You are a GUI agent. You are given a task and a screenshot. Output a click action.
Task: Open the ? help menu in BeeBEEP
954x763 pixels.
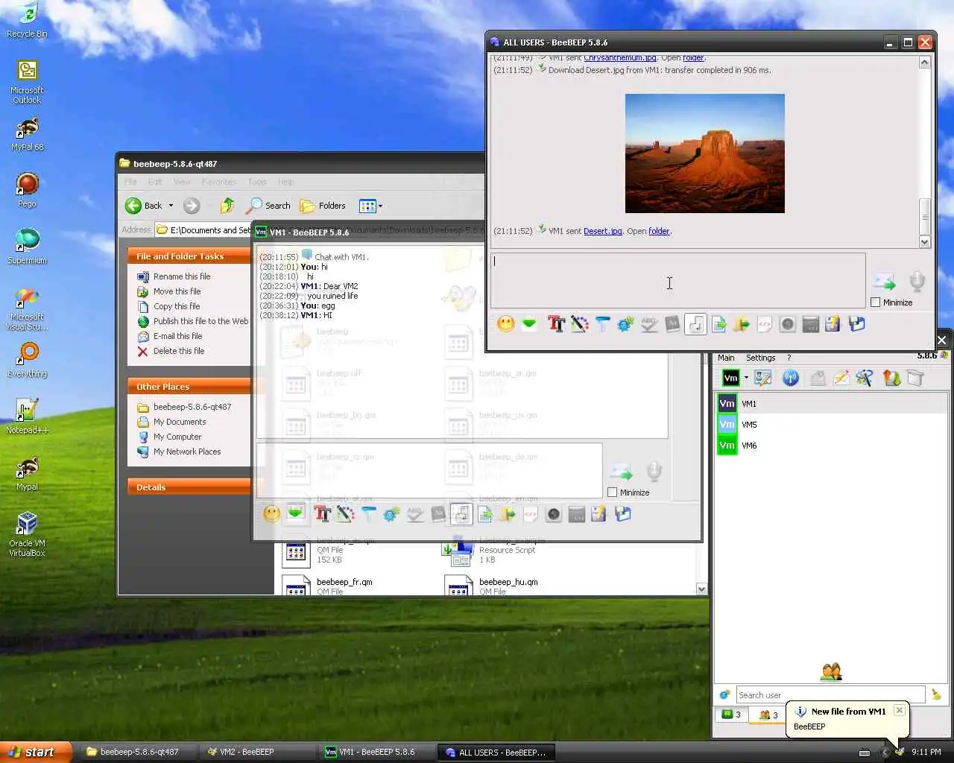click(789, 358)
